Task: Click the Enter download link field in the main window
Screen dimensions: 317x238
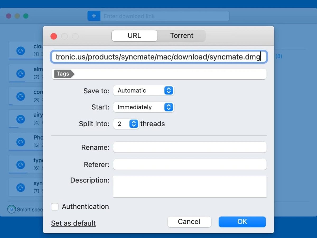Action: (x=165, y=16)
